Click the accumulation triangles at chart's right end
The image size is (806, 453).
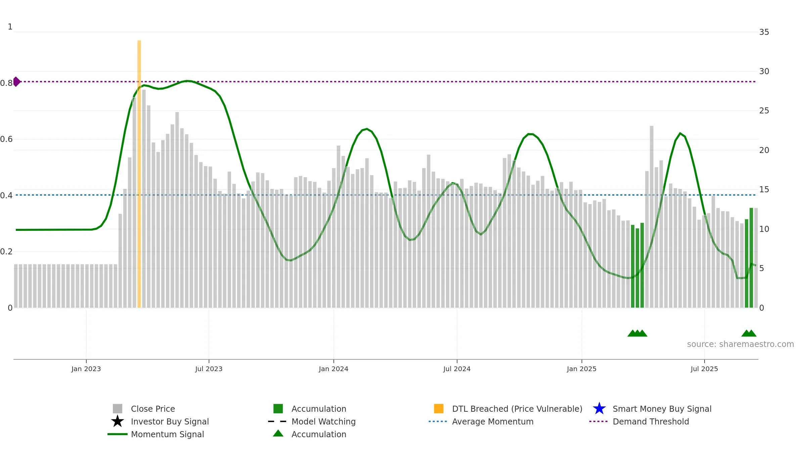coord(749,333)
